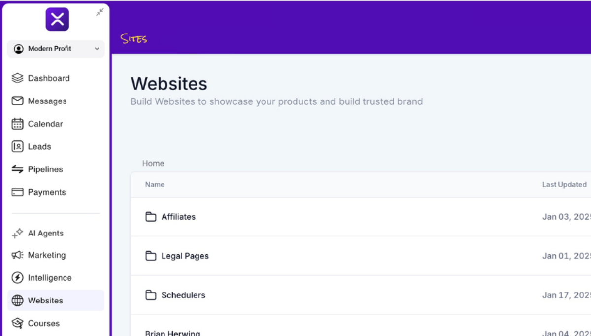Open the Courses section
The image size is (591, 336).
coord(43,323)
